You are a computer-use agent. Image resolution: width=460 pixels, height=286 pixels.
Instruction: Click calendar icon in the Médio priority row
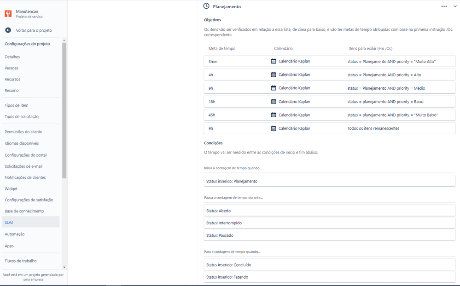point(274,88)
